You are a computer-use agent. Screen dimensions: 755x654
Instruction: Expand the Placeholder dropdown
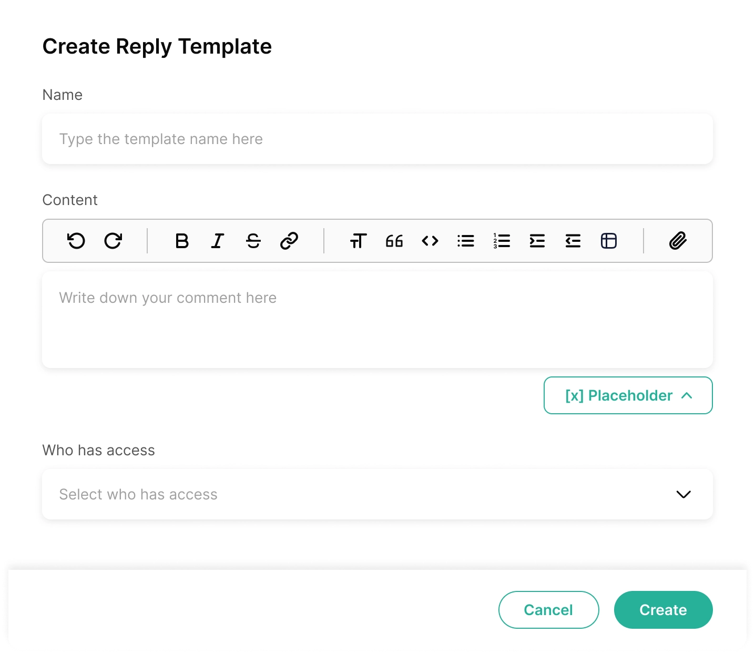tap(628, 395)
